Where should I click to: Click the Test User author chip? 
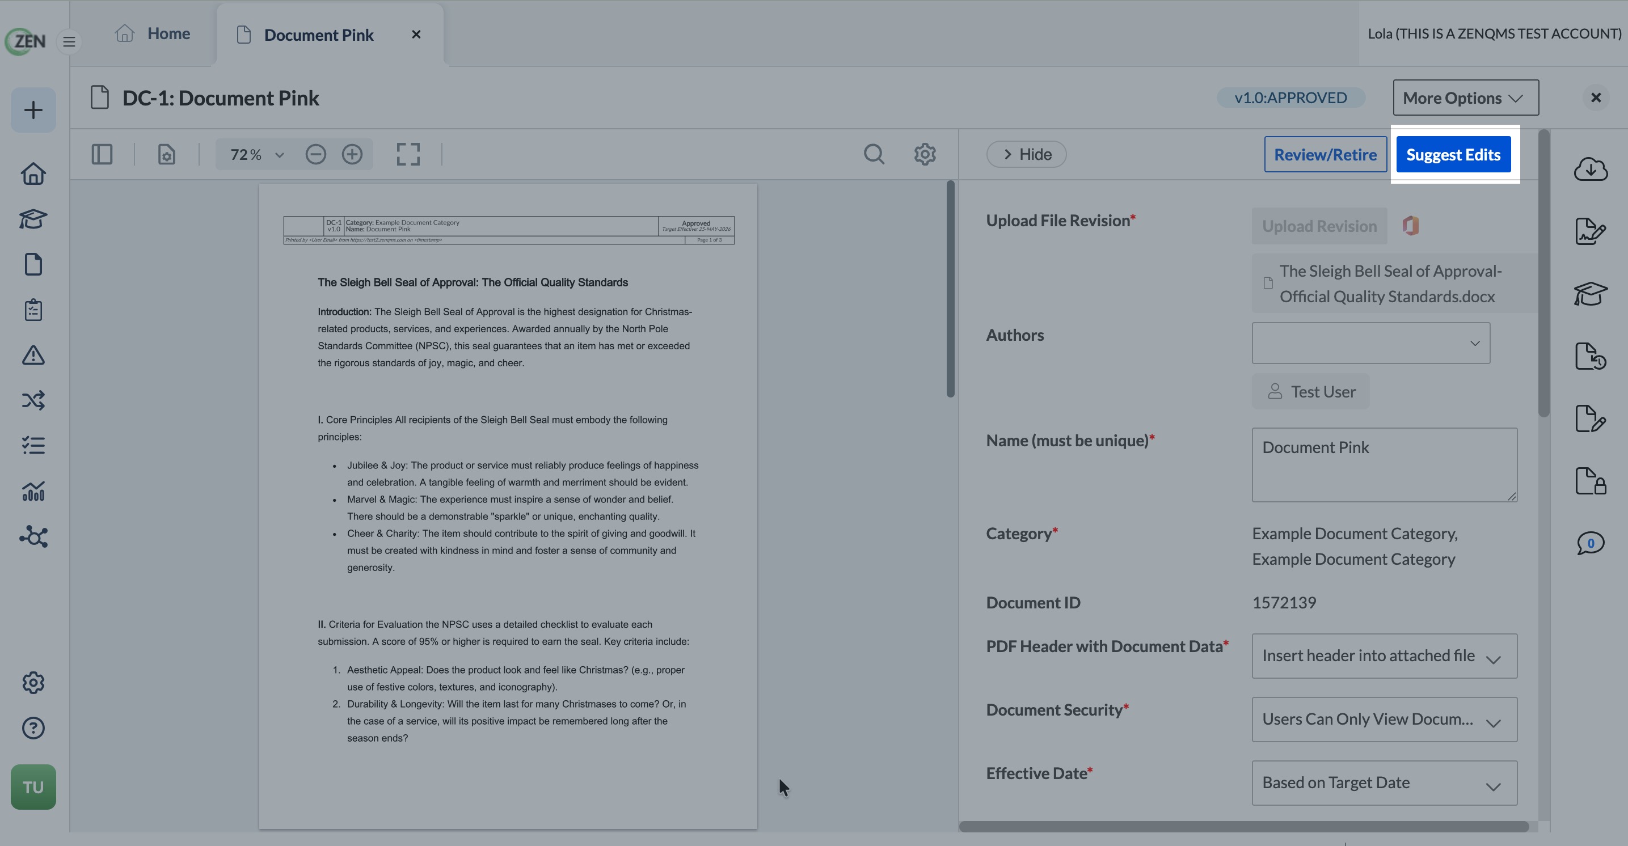click(x=1311, y=392)
